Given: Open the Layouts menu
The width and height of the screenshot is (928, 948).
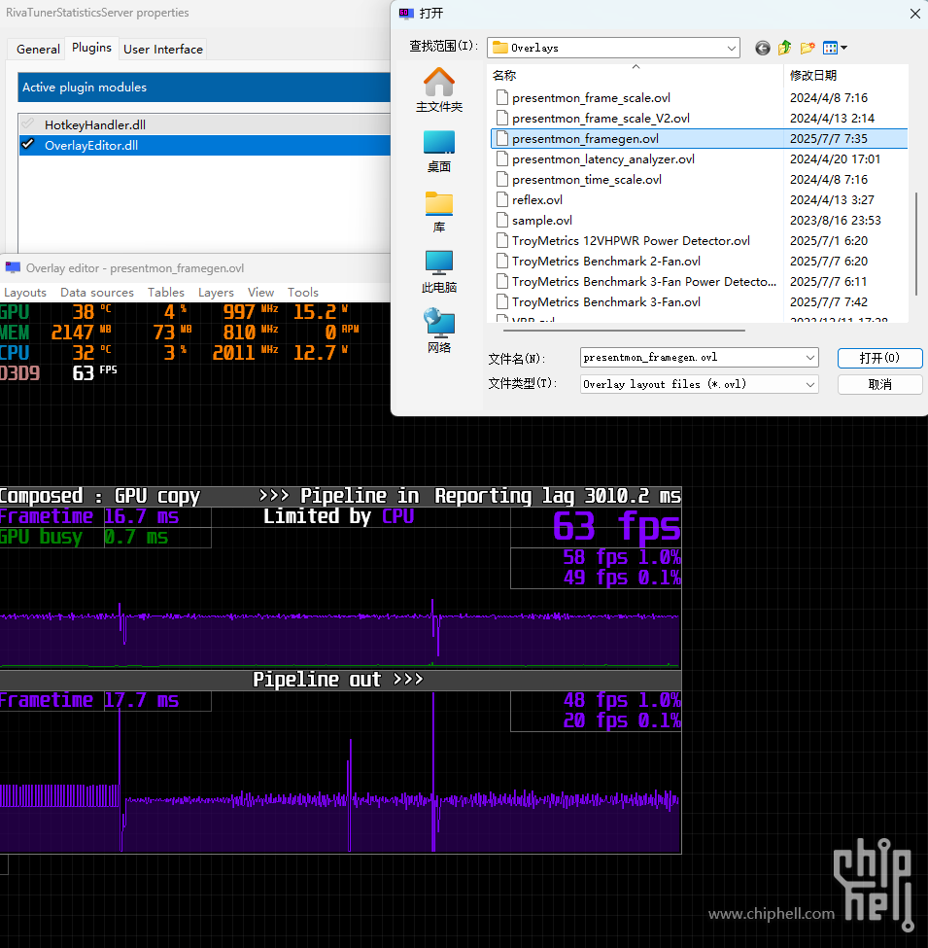Looking at the screenshot, I should point(25,293).
